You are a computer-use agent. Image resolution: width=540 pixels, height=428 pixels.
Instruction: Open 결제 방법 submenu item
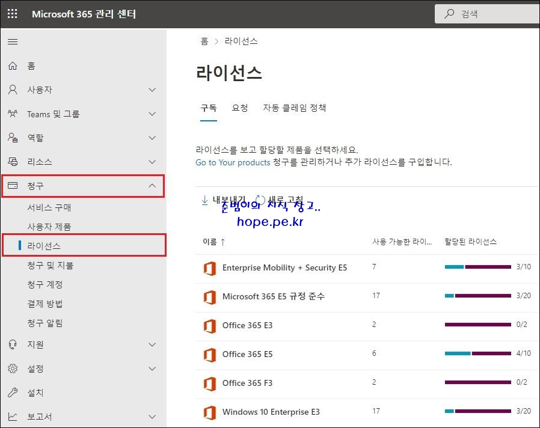point(45,304)
